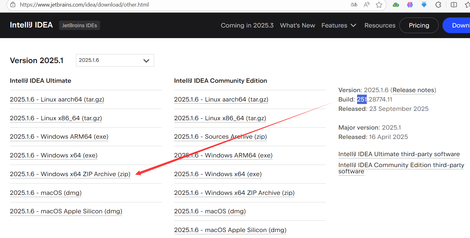The width and height of the screenshot is (470, 238).
Task: Open Coming in 2025.3 menu item
Action: coord(247,25)
